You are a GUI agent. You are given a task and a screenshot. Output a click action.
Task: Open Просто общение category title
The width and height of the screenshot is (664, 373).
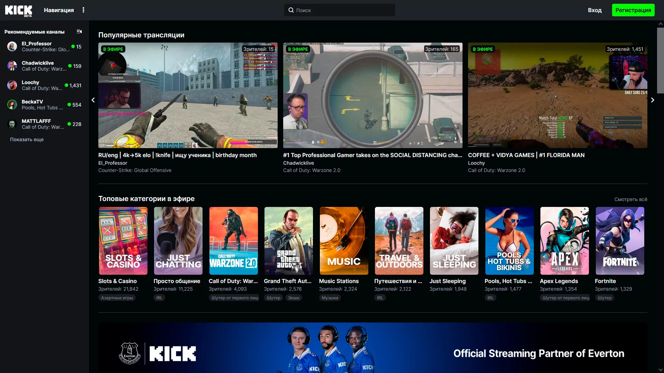pyautogui.click(x=177, y=281)
